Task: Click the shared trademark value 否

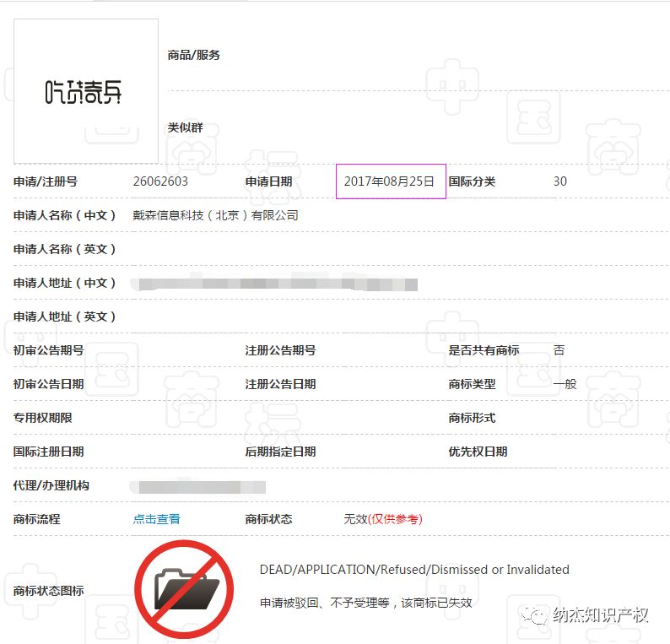Action: 559,350
